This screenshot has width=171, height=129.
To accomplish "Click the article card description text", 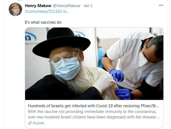I will [94, 114].
